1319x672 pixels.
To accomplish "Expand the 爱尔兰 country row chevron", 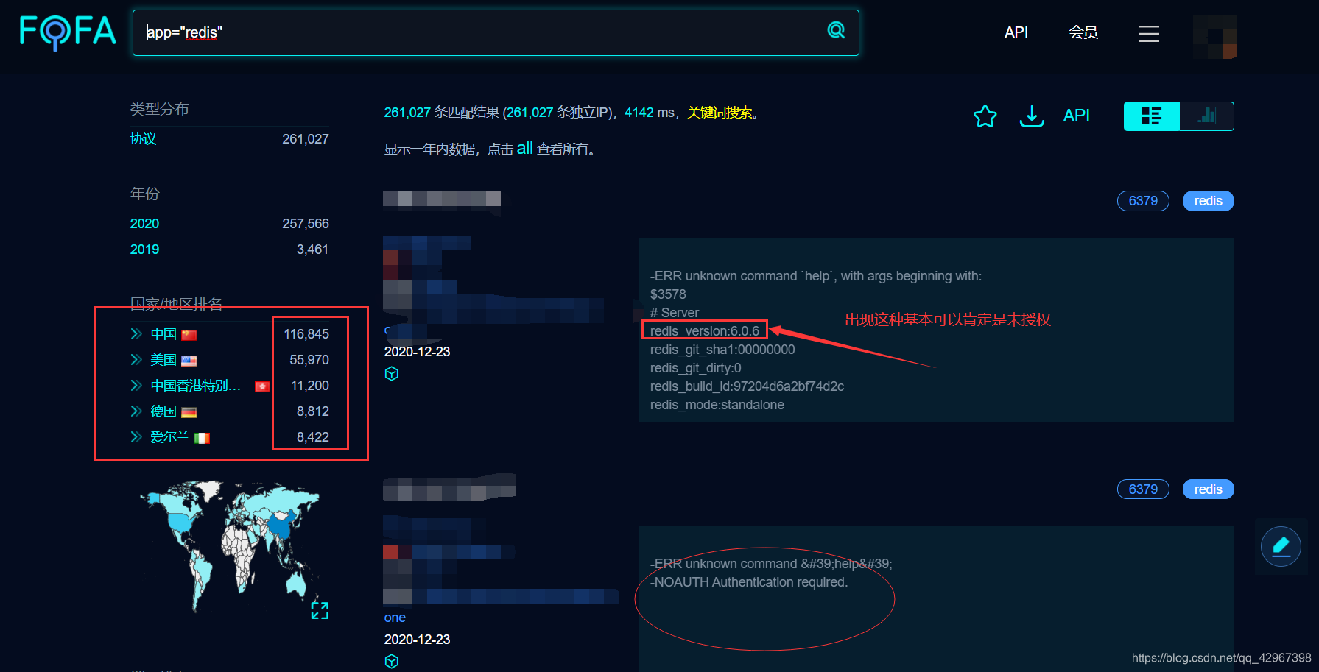I will click(136, 437).
